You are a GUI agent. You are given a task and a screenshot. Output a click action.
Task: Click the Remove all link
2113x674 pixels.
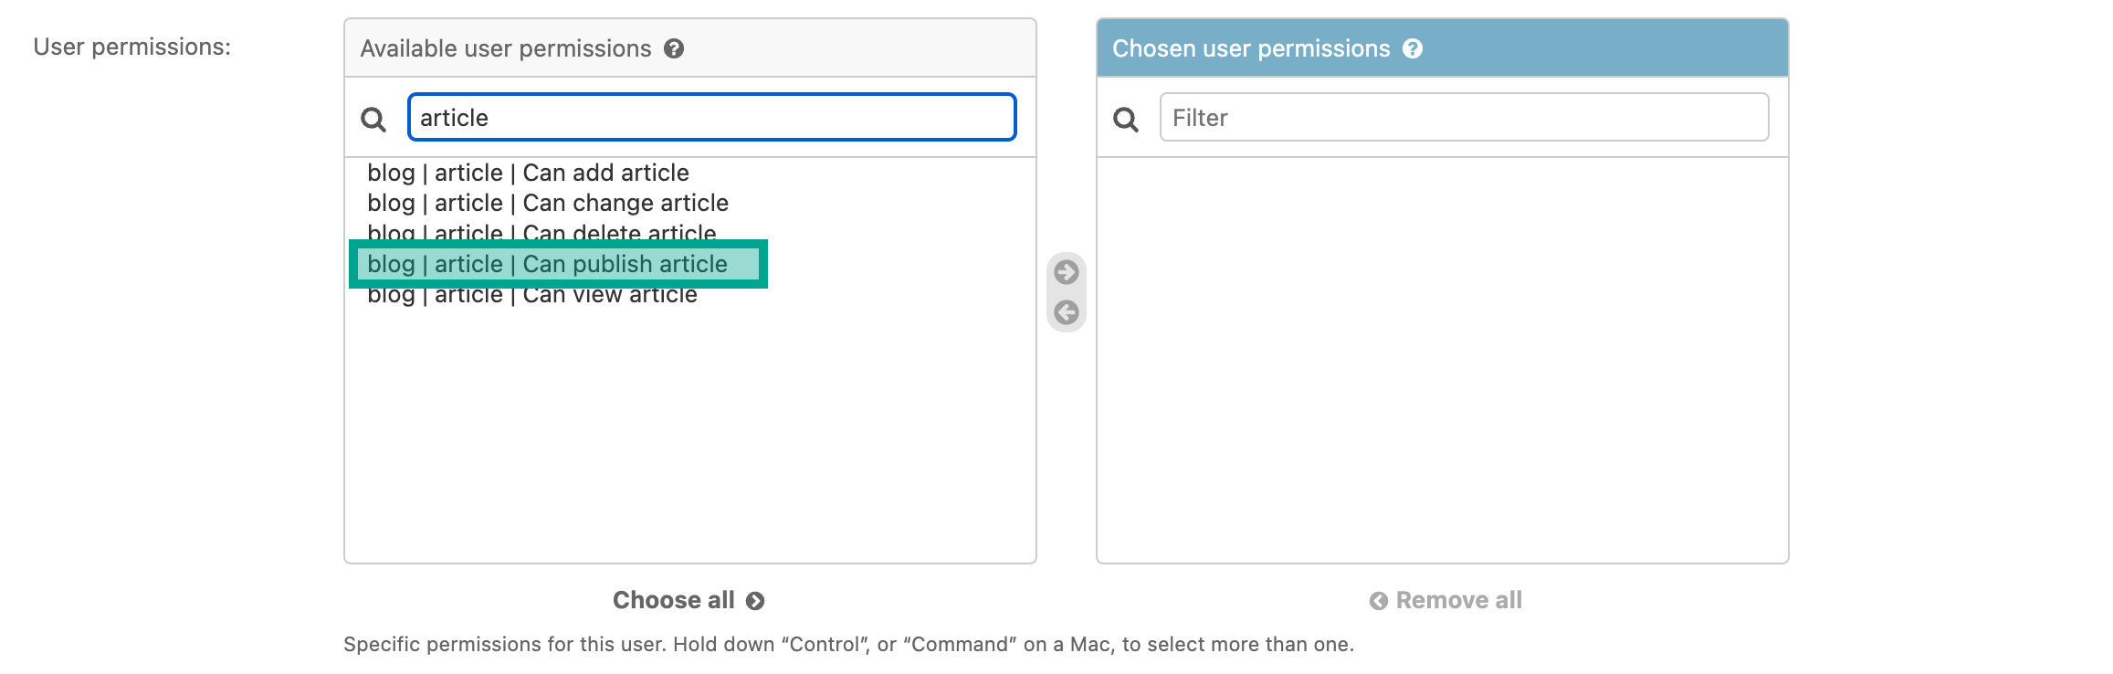tap(1457, 600)
